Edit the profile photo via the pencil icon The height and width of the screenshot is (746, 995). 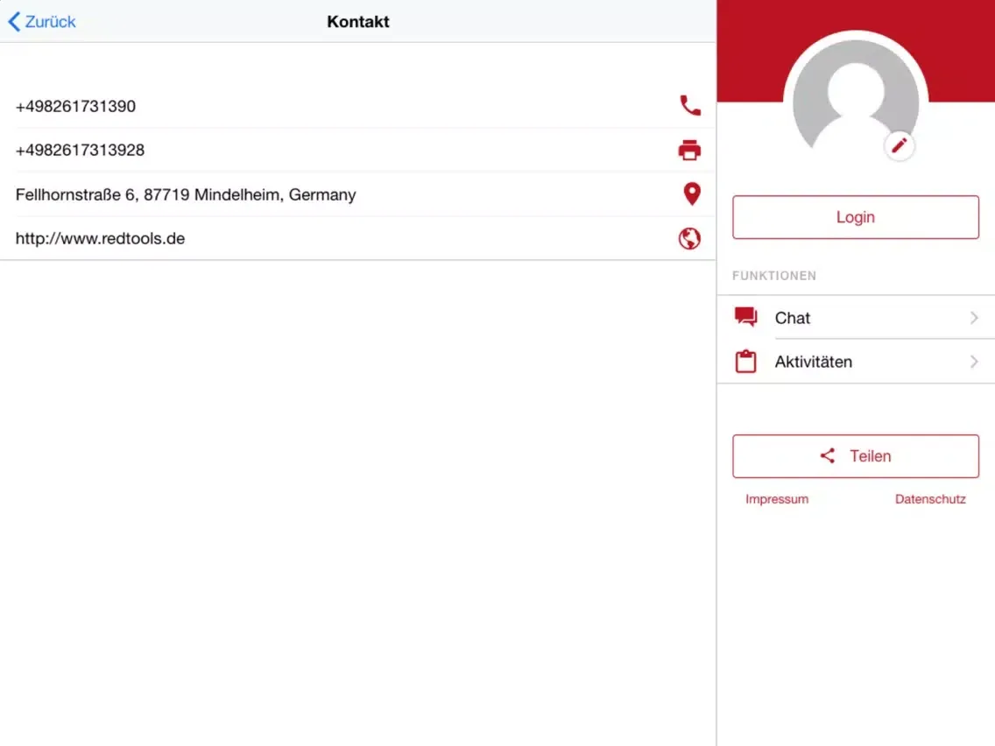pyautogui.click(x=900, y=145)
